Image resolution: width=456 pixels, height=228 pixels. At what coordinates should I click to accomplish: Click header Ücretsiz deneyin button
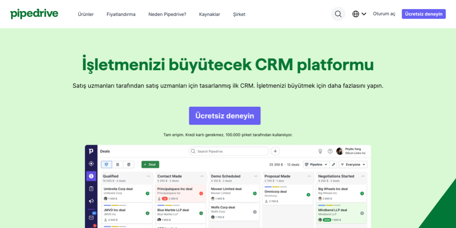click(424, 14)
